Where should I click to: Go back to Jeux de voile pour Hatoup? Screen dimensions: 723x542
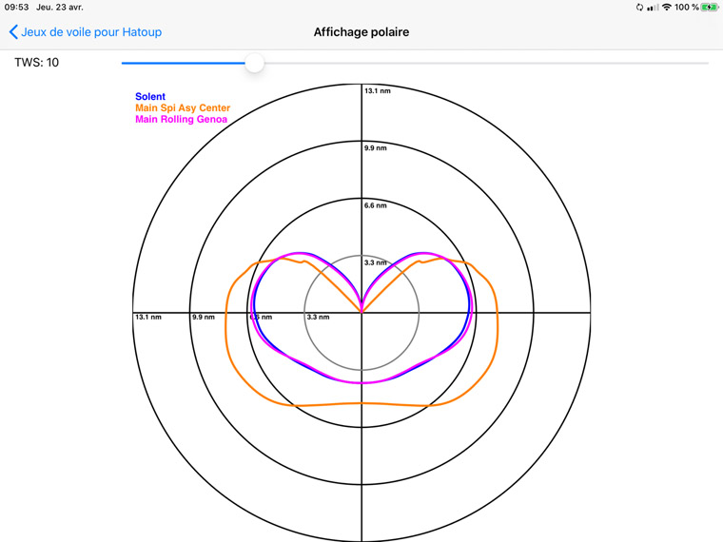coord(91,32)
